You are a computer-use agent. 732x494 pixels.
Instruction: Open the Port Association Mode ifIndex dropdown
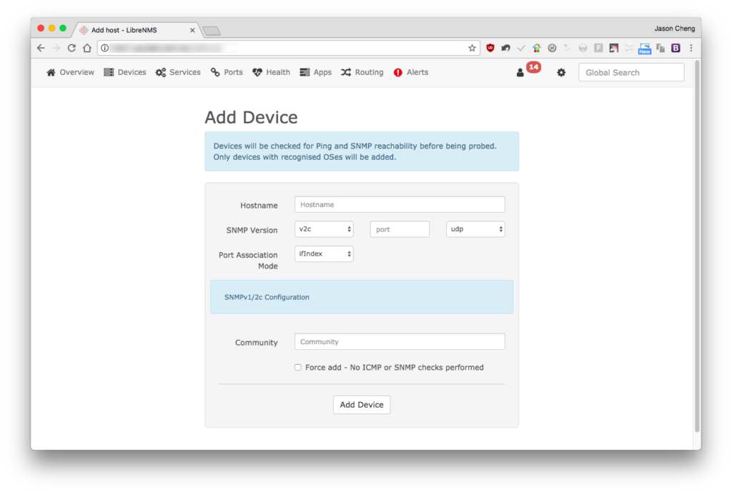pyautogui.click(x=324, y=254)
